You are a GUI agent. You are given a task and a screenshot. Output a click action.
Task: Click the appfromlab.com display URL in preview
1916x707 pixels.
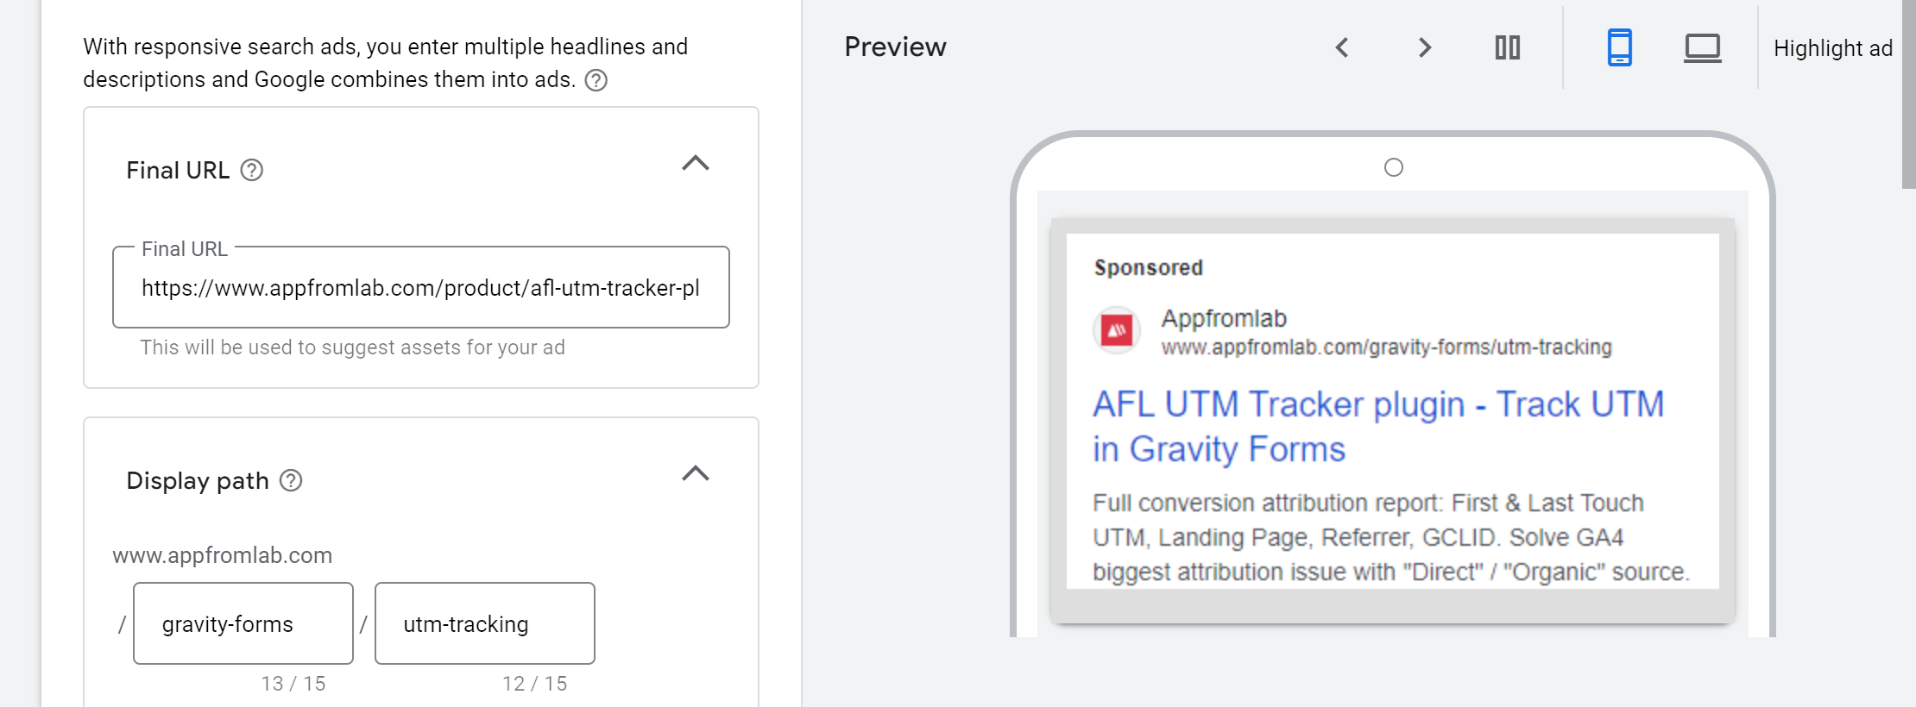point(1386,347)
